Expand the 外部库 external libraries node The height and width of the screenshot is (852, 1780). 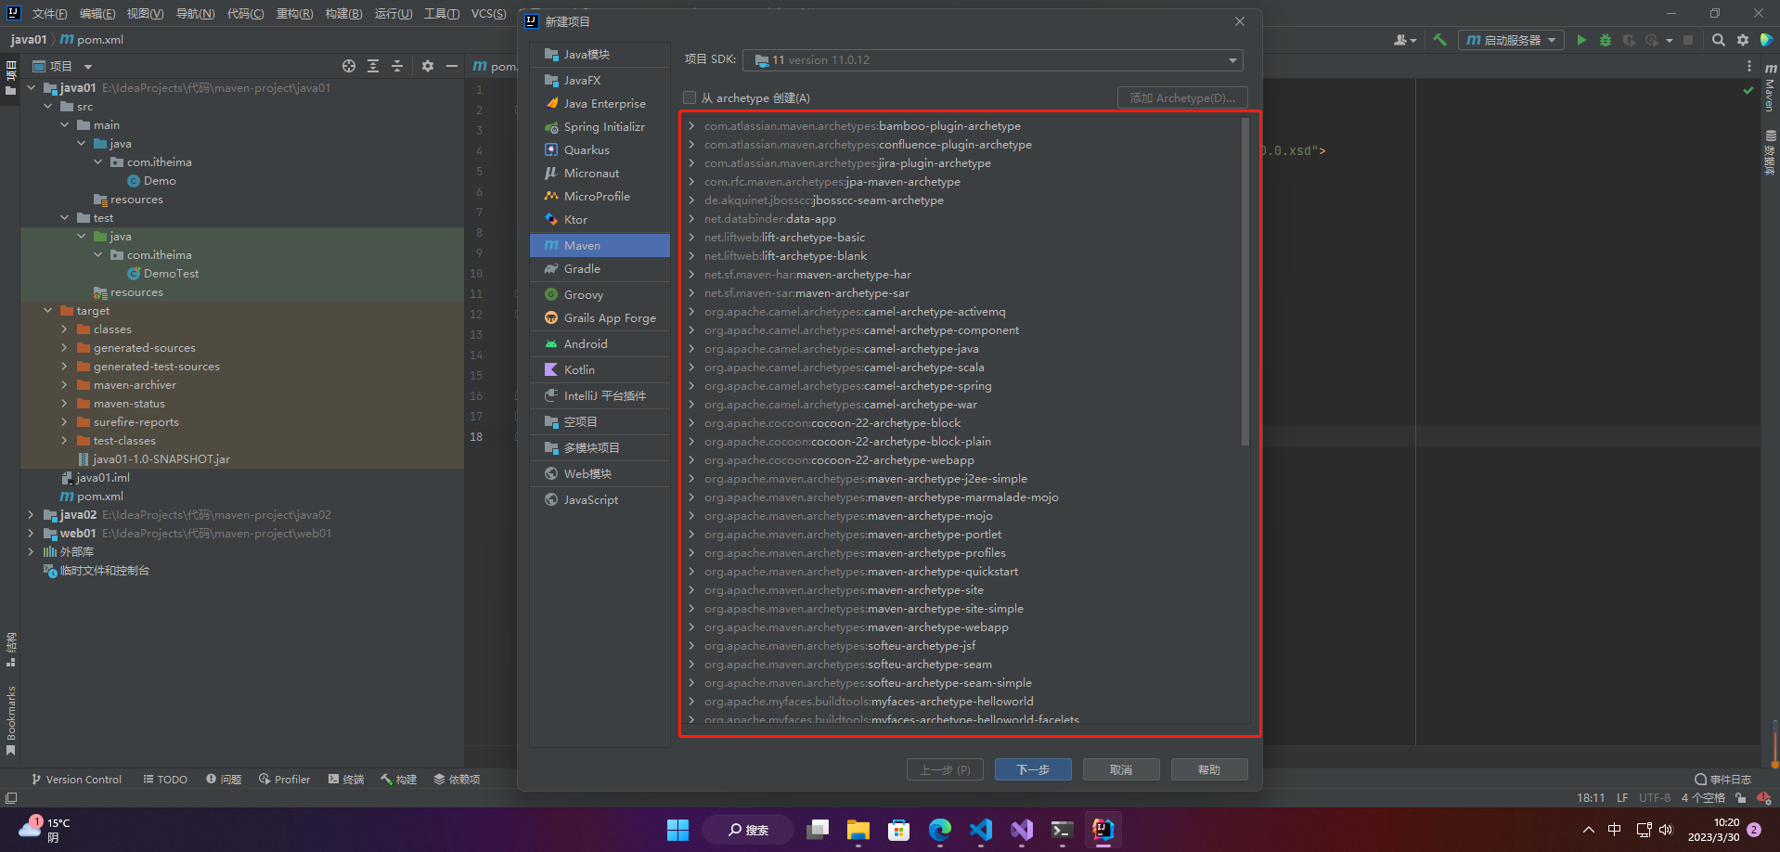click(32, 552)
